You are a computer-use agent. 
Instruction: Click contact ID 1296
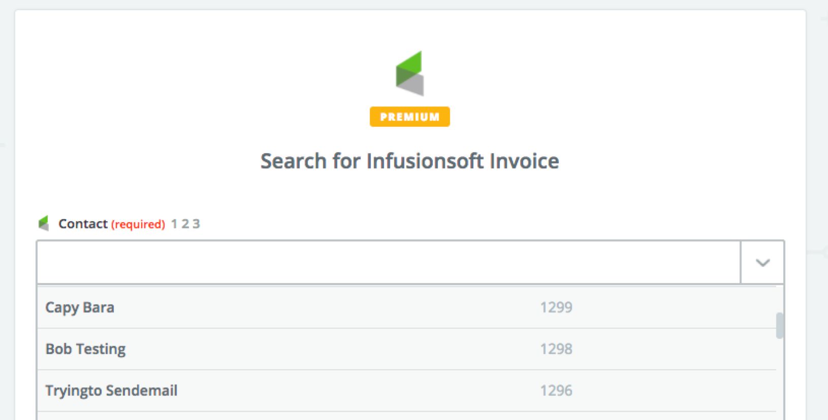click(556, 391)
